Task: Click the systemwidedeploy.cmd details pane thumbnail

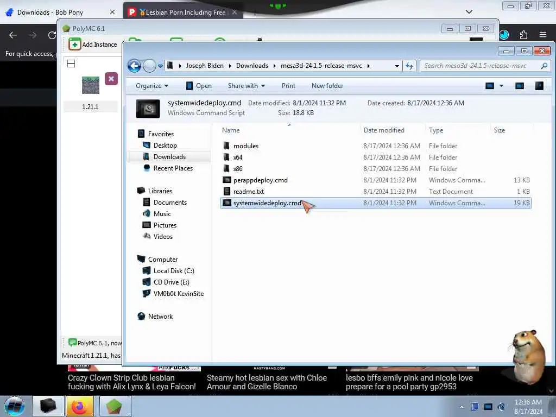Action: click(x=148, y=108)
